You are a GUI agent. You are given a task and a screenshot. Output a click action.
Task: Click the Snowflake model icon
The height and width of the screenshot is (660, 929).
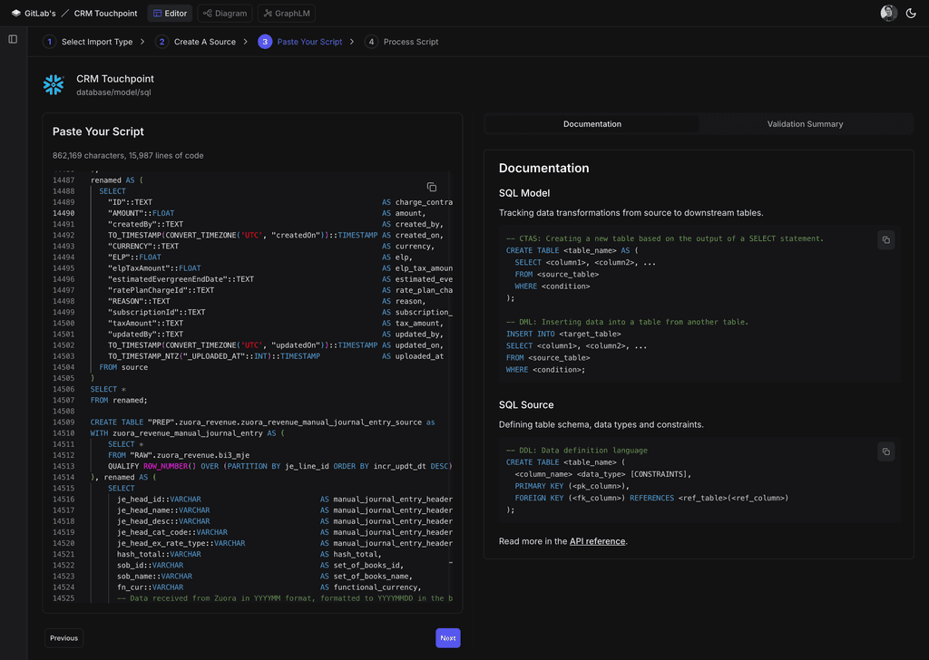click(x=54, y=85)
